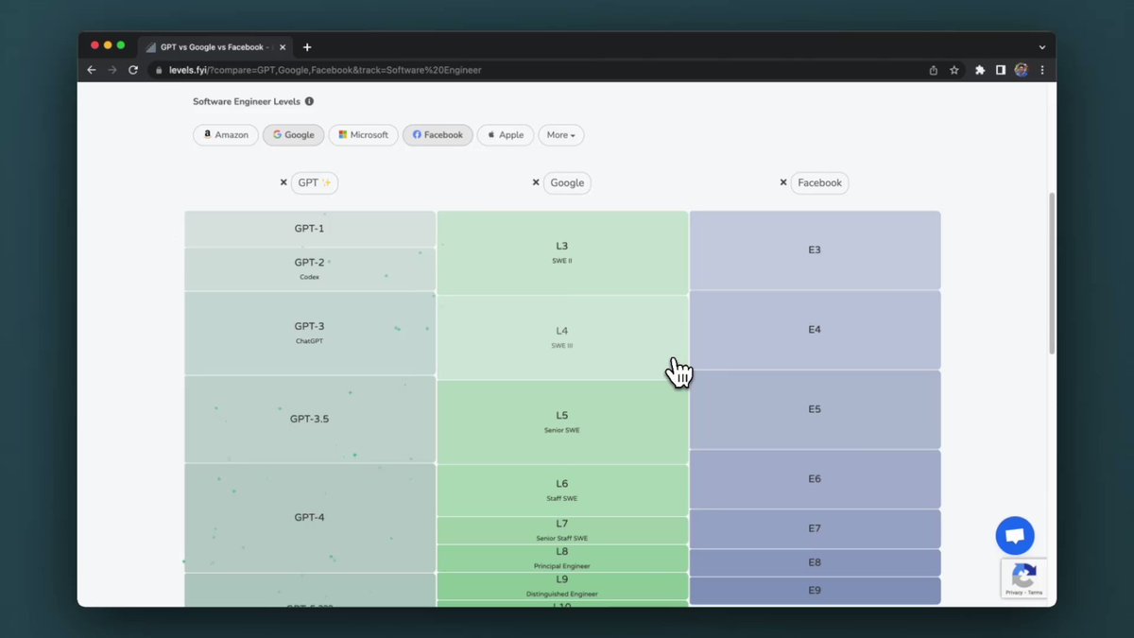Select Facebook E7 level block
Viewport: 1134px width, 638px height.
[815, 529]
